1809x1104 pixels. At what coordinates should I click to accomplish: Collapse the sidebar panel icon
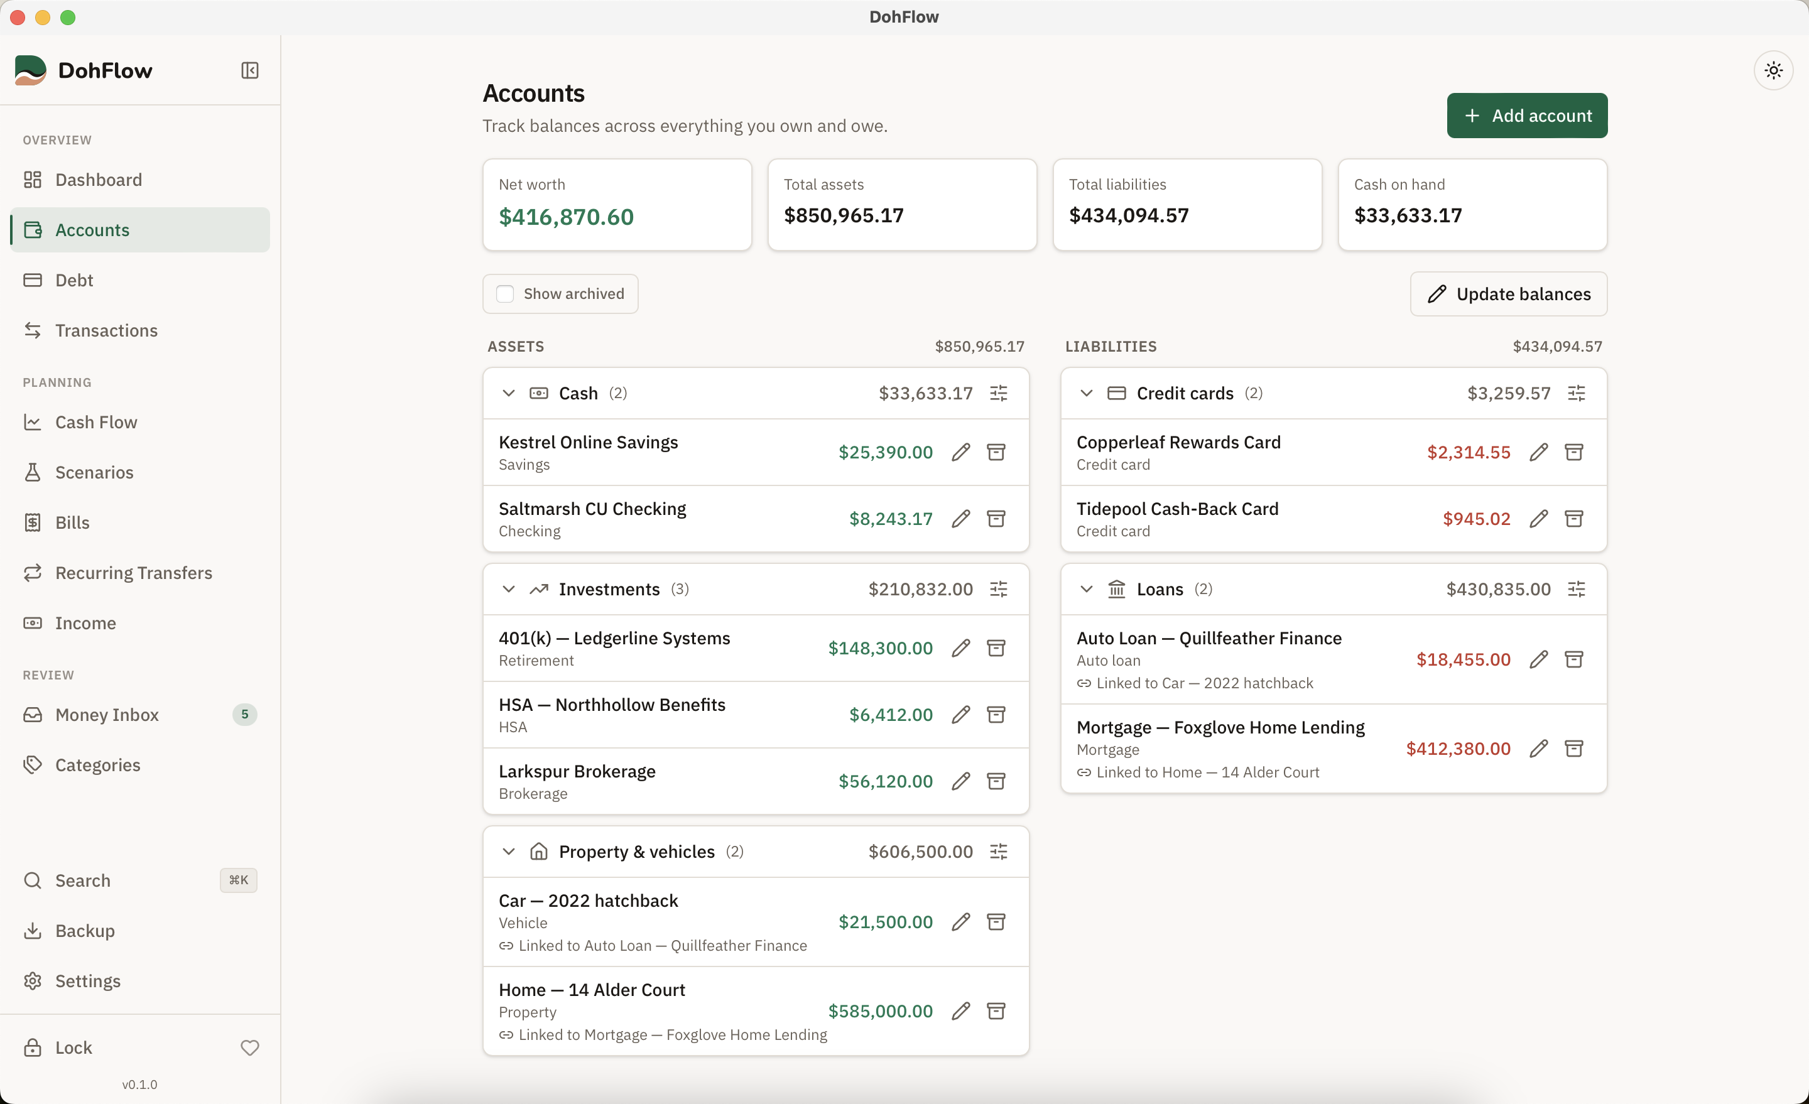click(249, 70)
